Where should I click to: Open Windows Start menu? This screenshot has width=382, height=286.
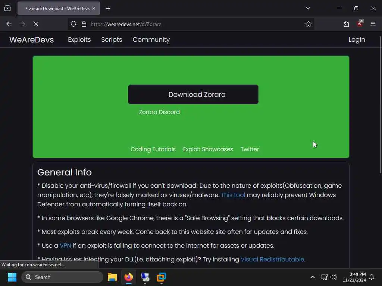pyautogui.click(x=12, y=277)
